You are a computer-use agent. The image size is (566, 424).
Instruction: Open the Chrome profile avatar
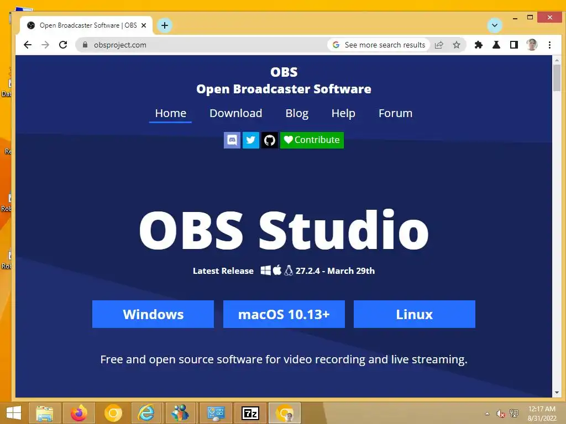click(x=532, y=45)
